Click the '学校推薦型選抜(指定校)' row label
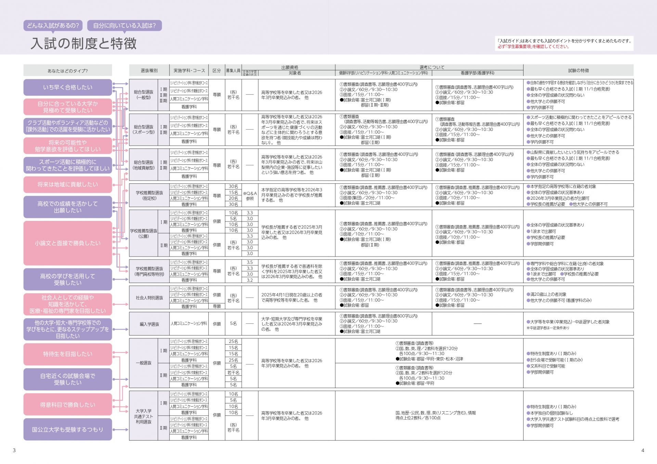 tap(149, 196)
